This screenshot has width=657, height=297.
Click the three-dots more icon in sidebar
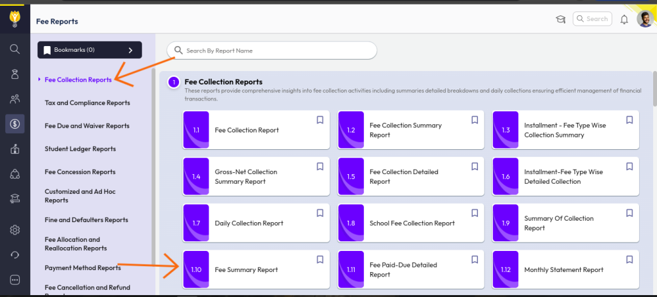pyautogui.click(x=15, y=280)
